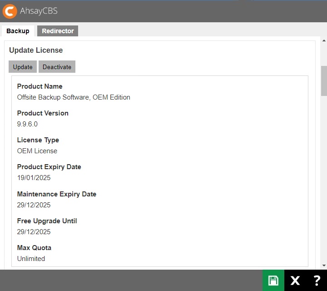The height and width of the screenshot is (291, 327).
Task: Click the scrollbar up arrow
Action: point(324,40)
